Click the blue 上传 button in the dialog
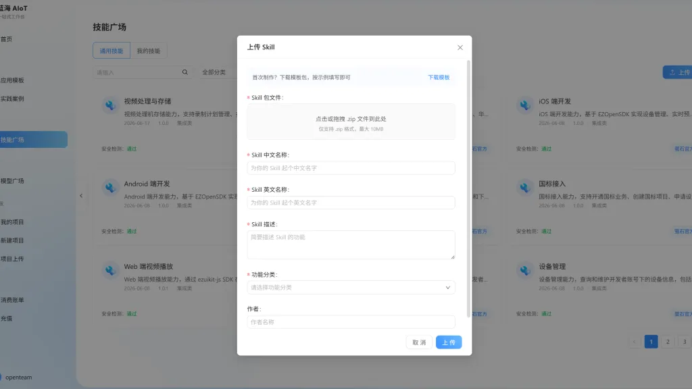This screenshot has height=389, width=692. pyautogui.click(x=449, y=342)
